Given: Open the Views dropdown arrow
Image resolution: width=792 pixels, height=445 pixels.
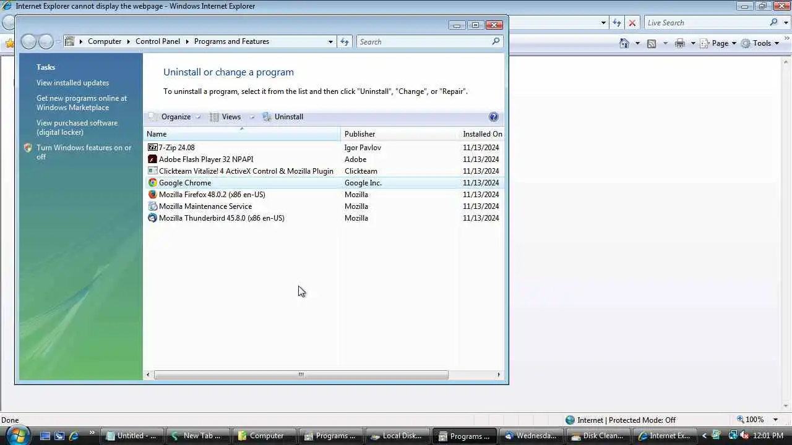Looking at the screenshot, I should tap(252, 117).
